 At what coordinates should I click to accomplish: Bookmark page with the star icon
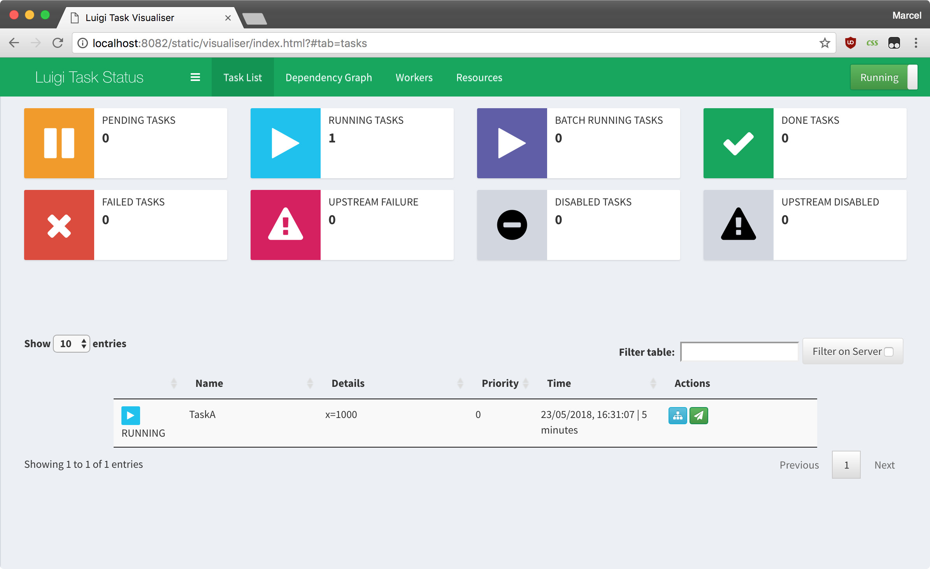coord(825,43)
